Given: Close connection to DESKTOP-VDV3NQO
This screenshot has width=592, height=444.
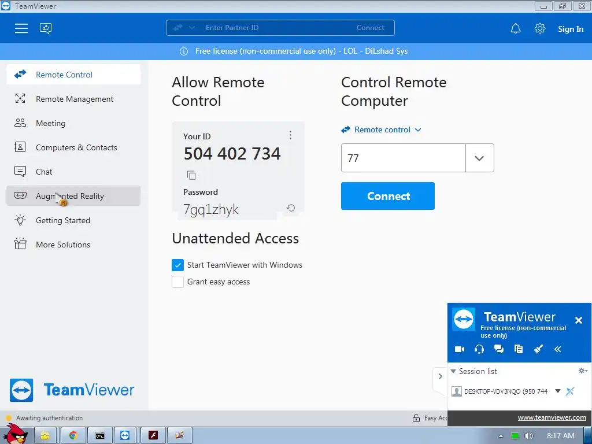Looking at the screenshot, I should pos(570,391).
